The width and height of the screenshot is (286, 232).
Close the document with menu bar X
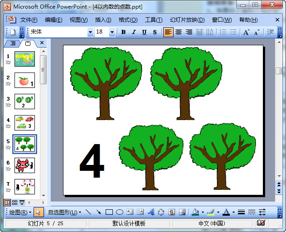click(x=277, y=19)
